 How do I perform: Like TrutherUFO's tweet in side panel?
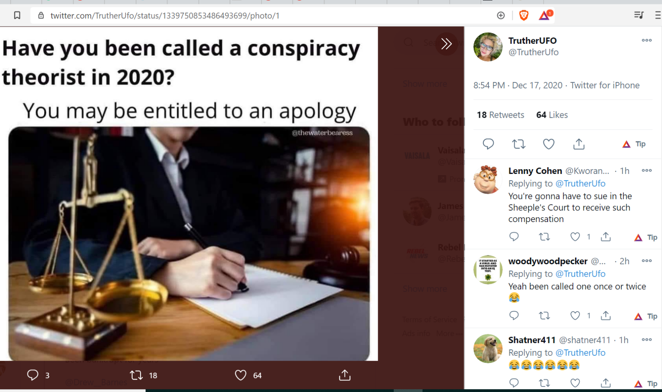coord(549,144)
